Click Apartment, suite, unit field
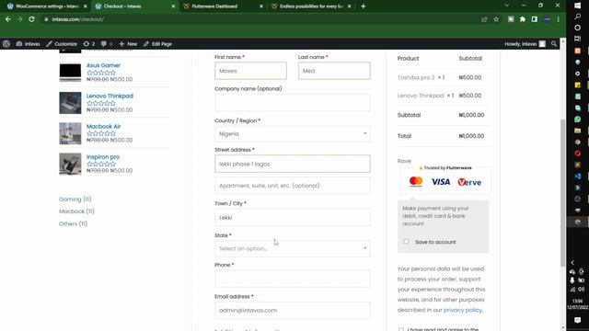This screenshot has width=589, height=331. 293,186
